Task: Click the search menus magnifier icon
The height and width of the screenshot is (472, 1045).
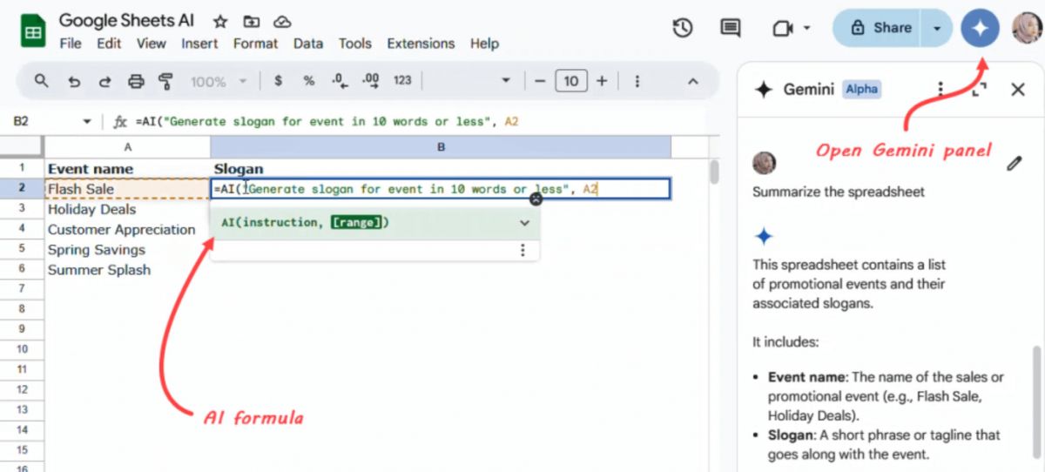Action: click(x=41, y=81)
